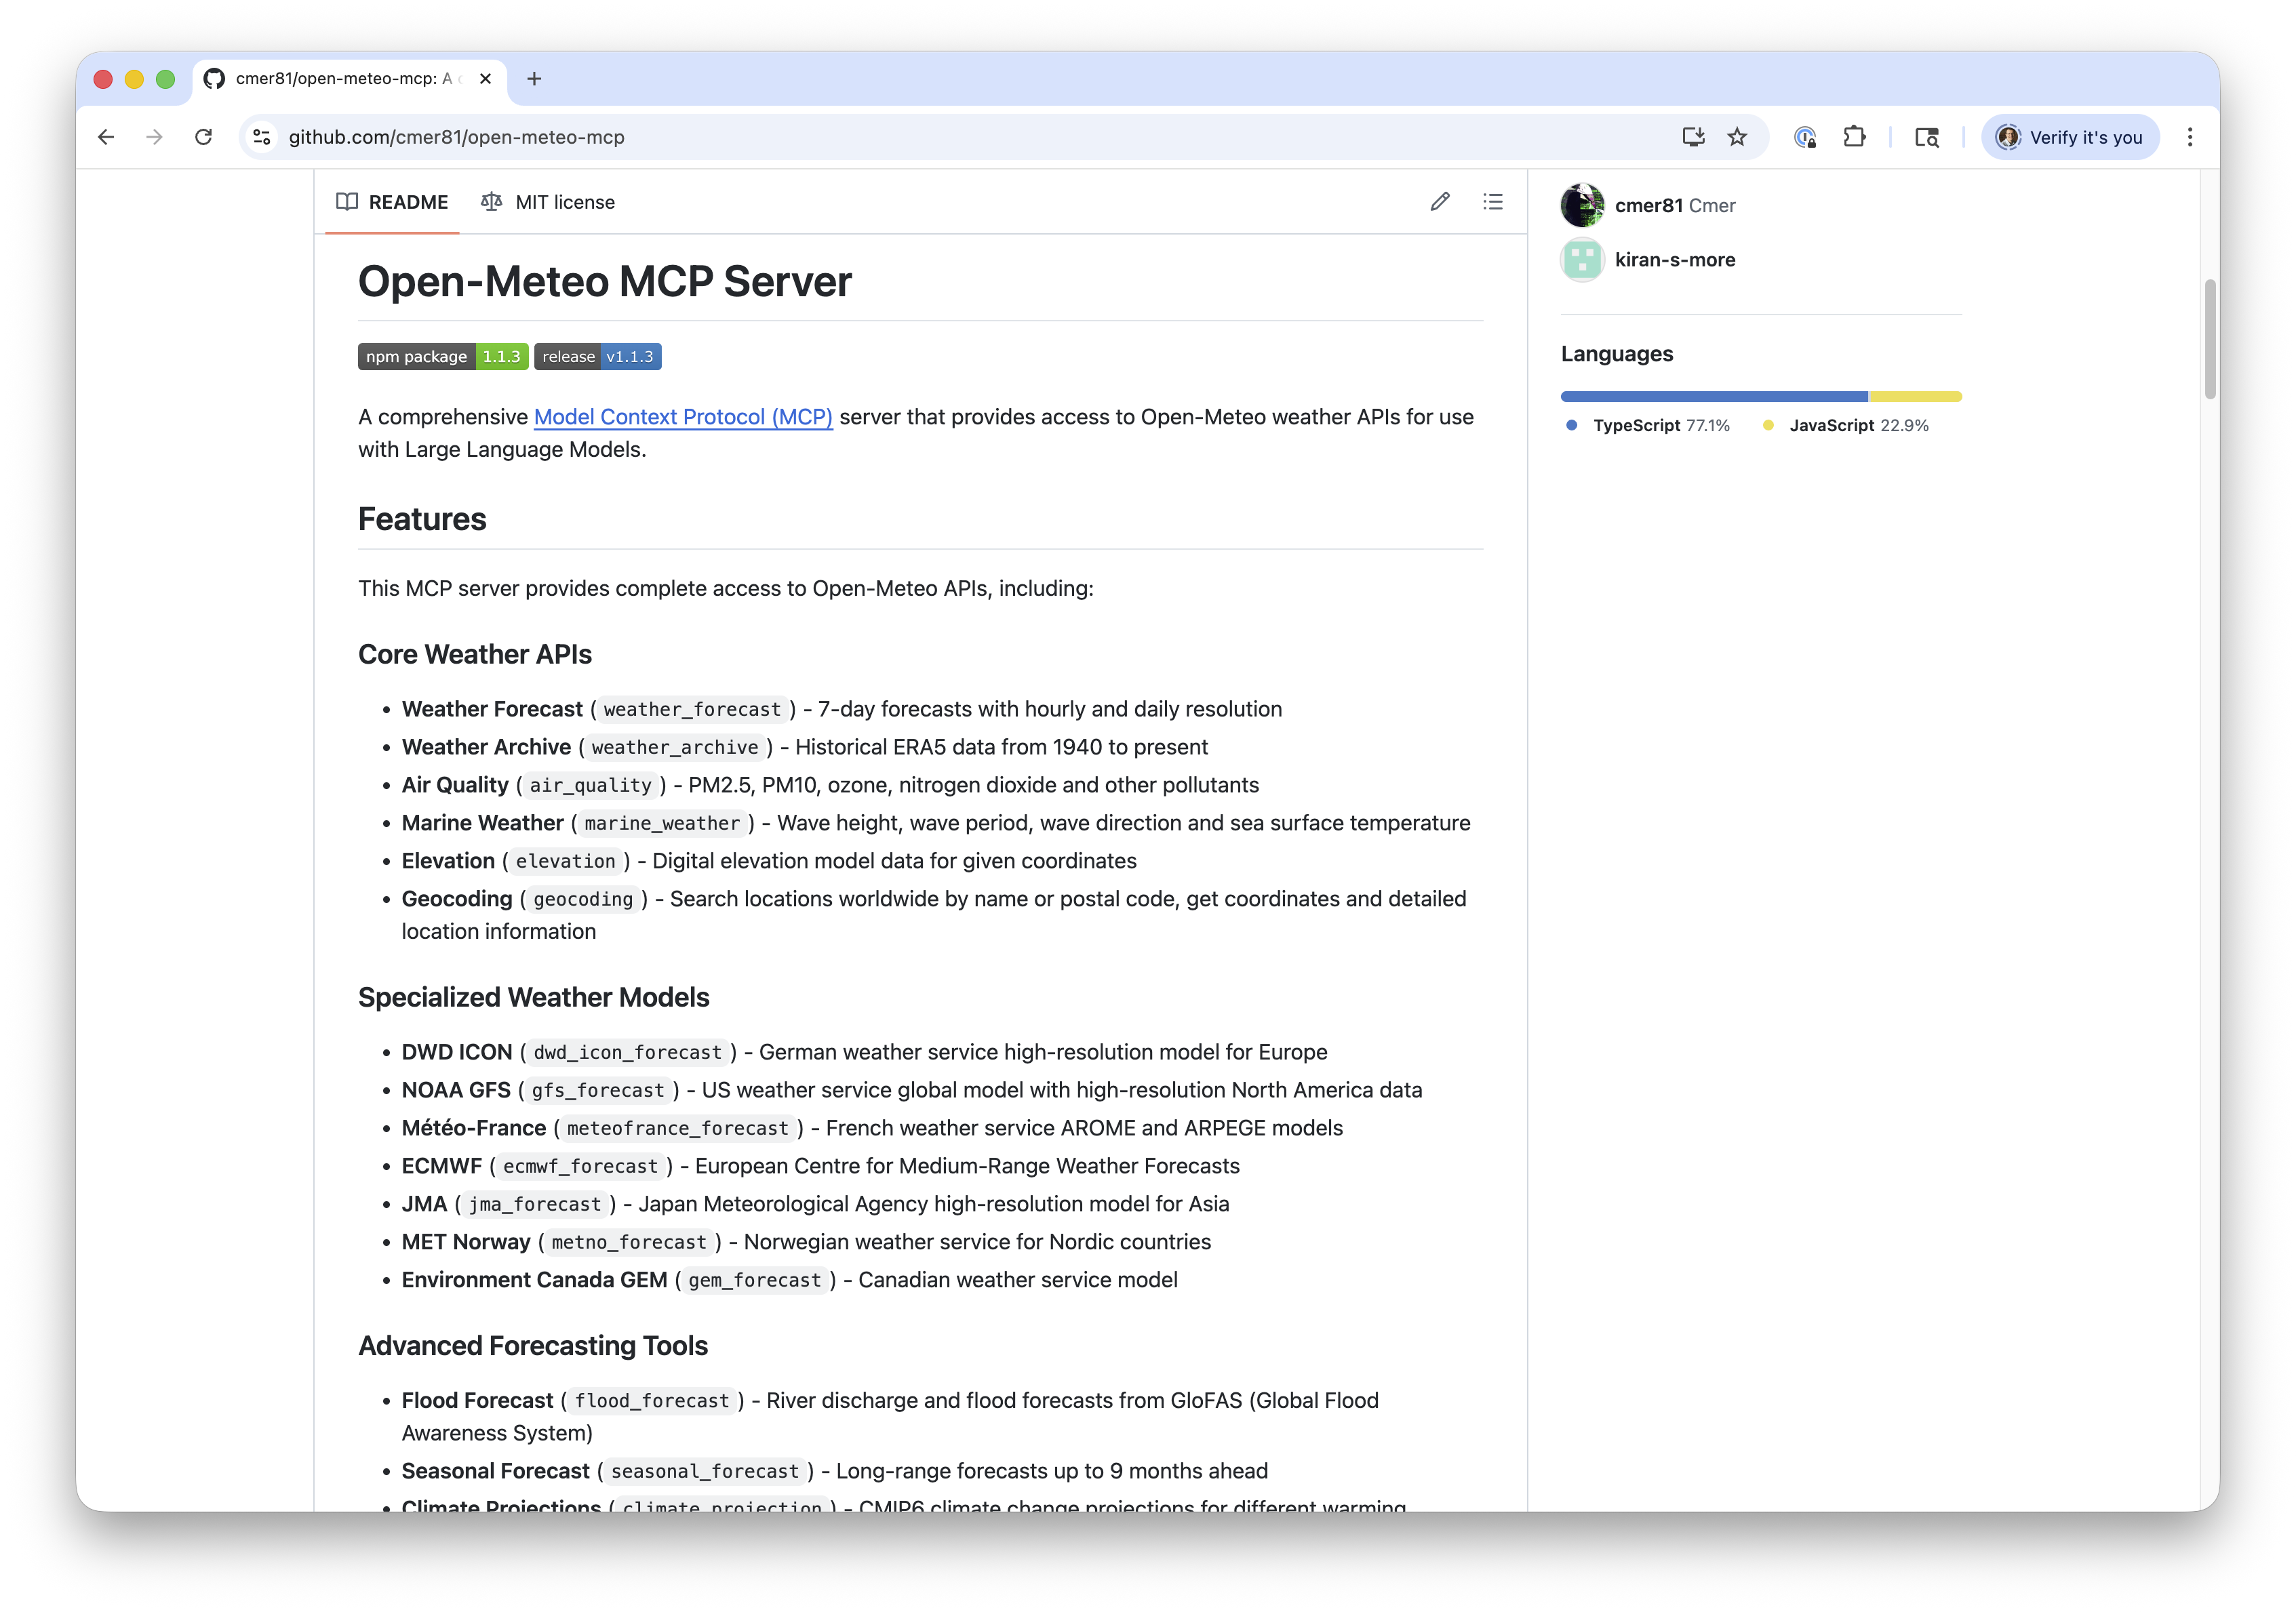Click the edit README pencil icon
This screenshot has height=1612, width=2296.
(1439, 202)
